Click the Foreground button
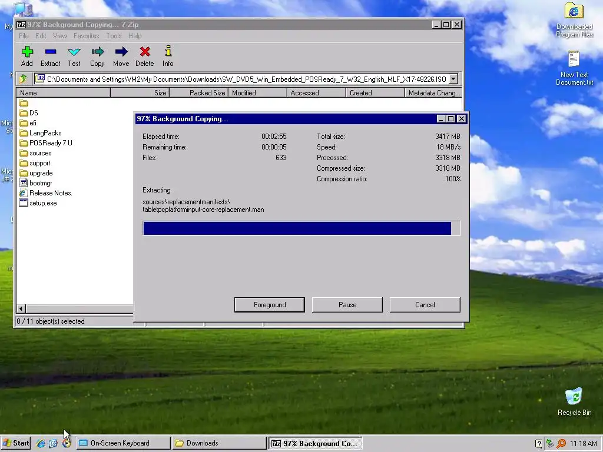Viewport: 603px width, 452px height. (270, 305)
